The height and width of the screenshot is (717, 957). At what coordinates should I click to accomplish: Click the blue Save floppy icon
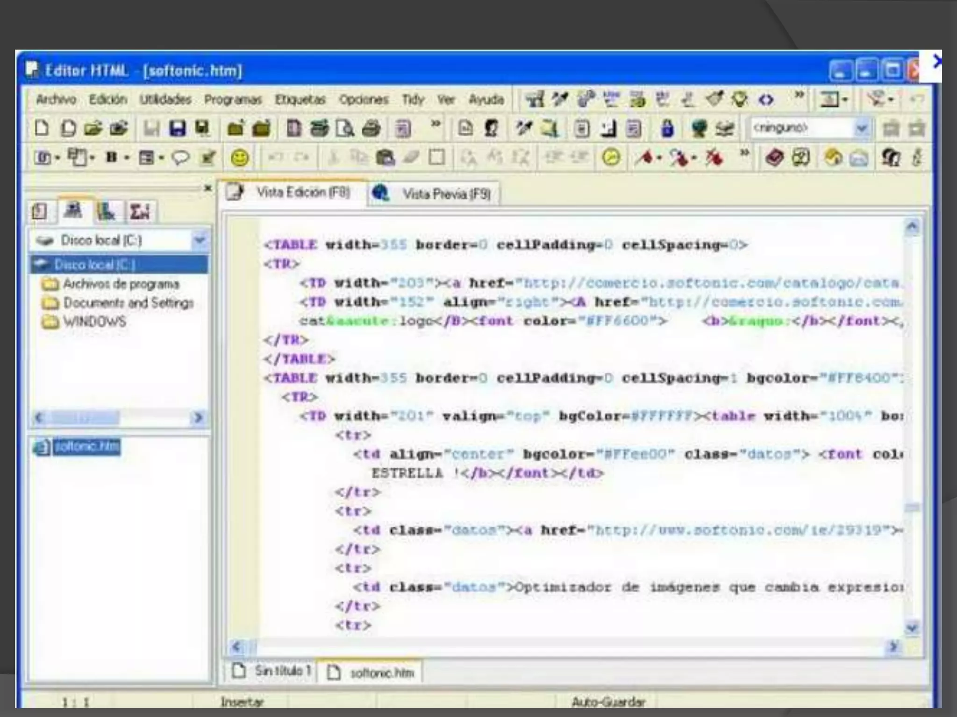pos(177,128)
